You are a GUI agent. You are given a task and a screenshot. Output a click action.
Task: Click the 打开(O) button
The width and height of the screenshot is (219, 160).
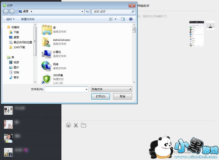pyautogui.click(x=101, y=96)
